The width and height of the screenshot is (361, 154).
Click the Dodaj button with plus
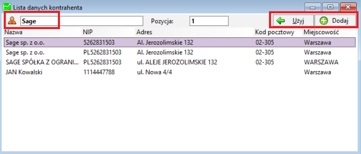pyautogui.click(x=335, y=21)
